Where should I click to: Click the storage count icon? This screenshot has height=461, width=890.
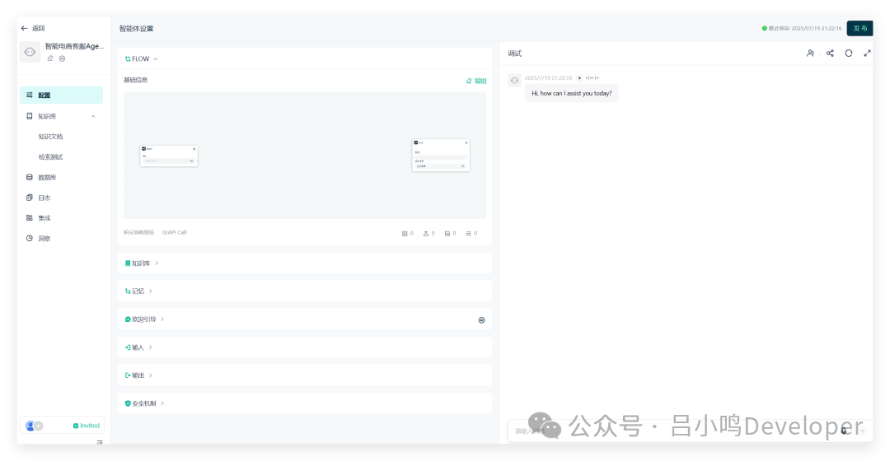447,234
